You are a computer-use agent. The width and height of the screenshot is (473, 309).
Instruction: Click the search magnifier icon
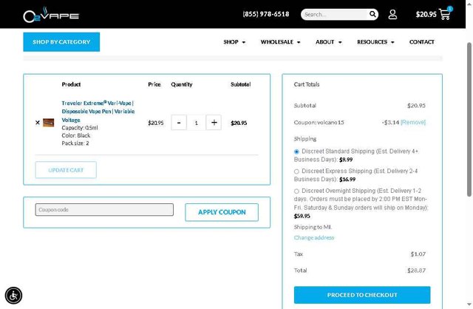pos(372,14)
